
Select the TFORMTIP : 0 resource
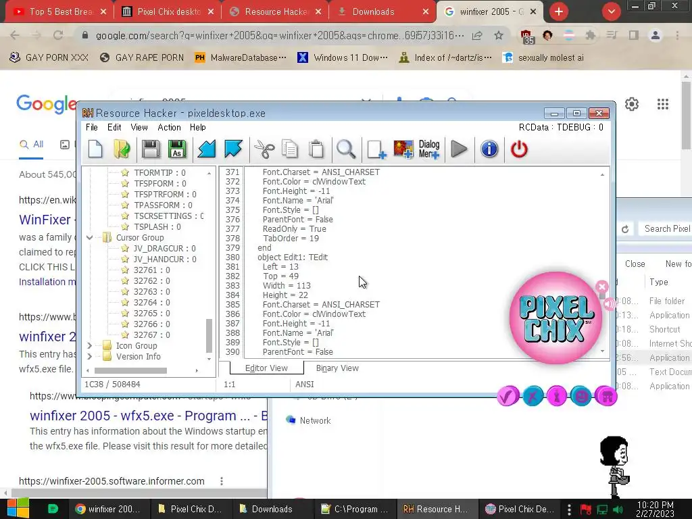(159, 172)
